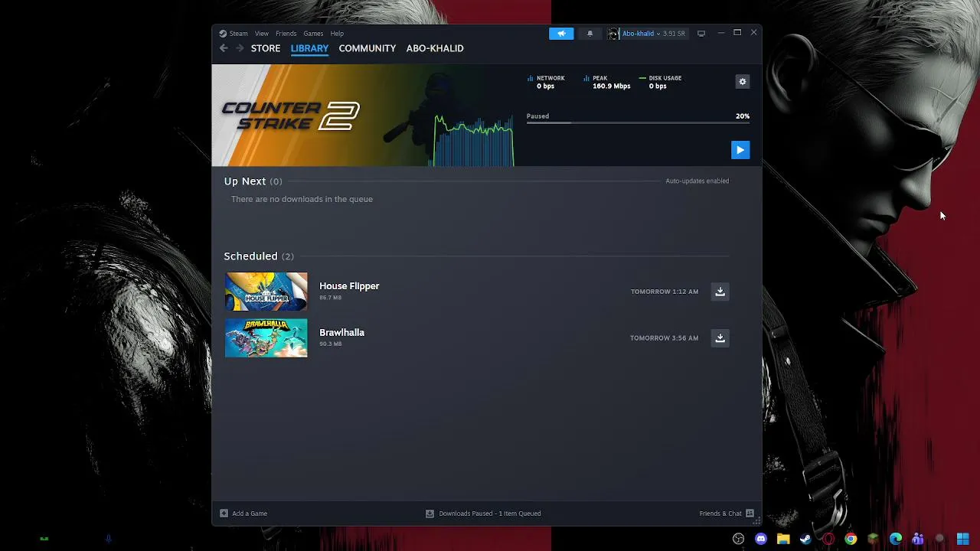Screen dimensions: 980x551
Task: Click the Brawlhalla title
Action: pos(341,333)
